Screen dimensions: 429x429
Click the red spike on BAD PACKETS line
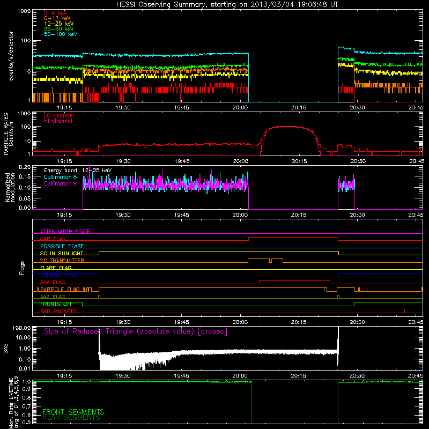(404, 311)
